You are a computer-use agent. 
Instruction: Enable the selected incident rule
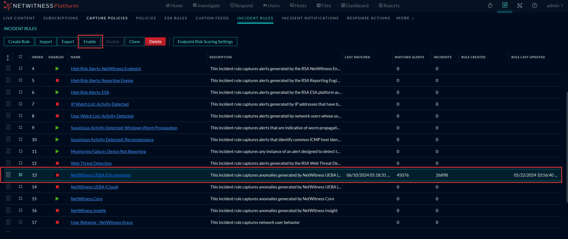click(x=90, y=42)
